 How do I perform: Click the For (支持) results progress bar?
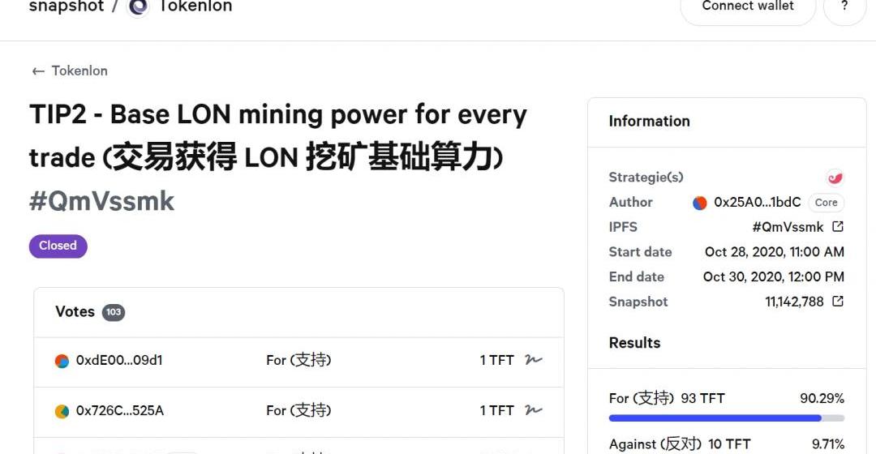tap(726, 418)
